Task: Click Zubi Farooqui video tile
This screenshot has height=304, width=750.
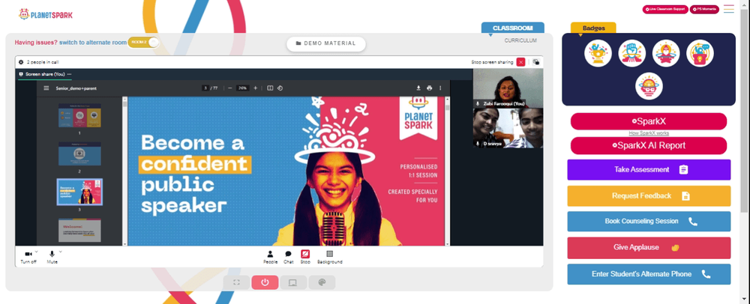Action: point(508,88)
